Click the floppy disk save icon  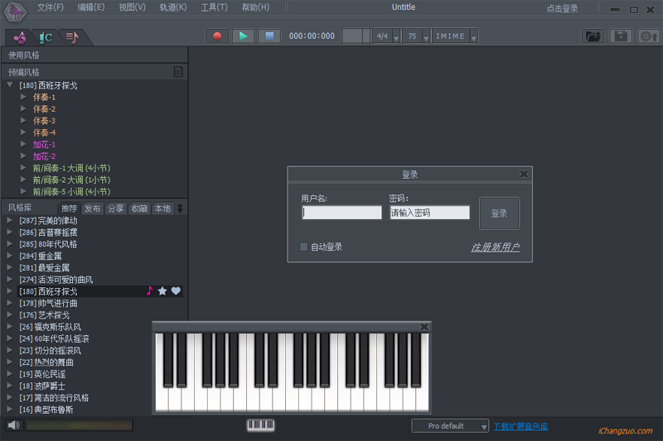pyautogui.click(x=621, y=36)
